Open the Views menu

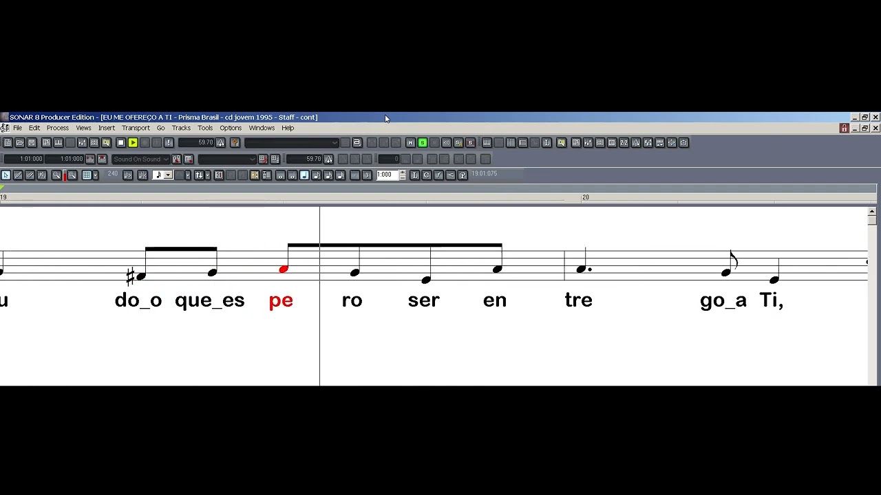(83, 128)
